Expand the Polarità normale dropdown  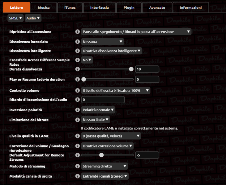click(x=98, y=110)
